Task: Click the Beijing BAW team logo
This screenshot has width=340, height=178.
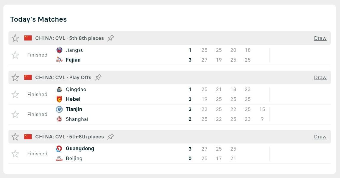Action: [59, 158]
